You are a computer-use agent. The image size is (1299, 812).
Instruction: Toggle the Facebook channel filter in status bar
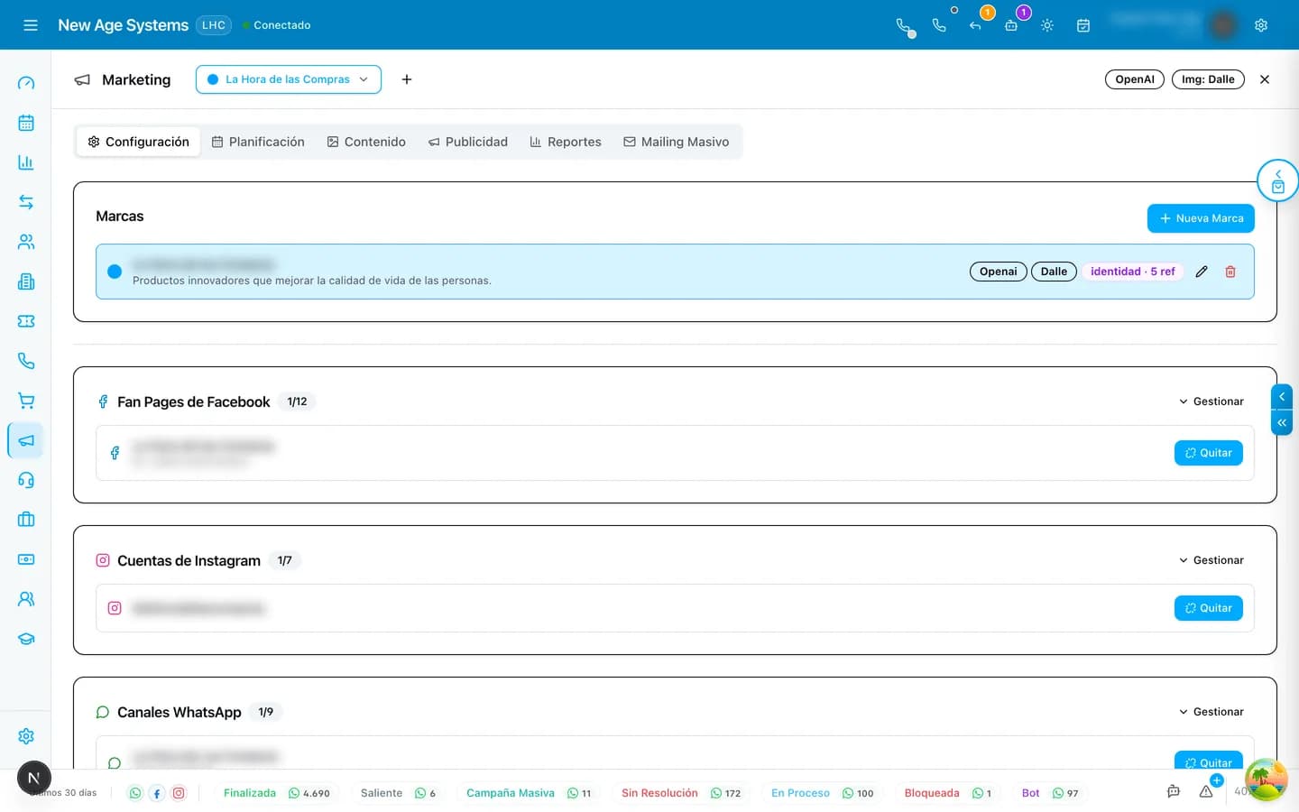[157, 793]
